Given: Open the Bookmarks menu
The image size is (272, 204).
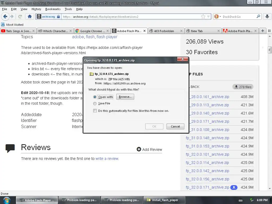Looking at the screenshot, I should pos(53,9).
